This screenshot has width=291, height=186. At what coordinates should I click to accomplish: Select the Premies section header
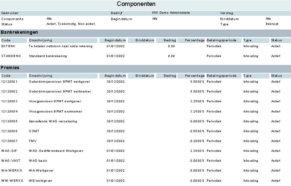tap(10, 68)
